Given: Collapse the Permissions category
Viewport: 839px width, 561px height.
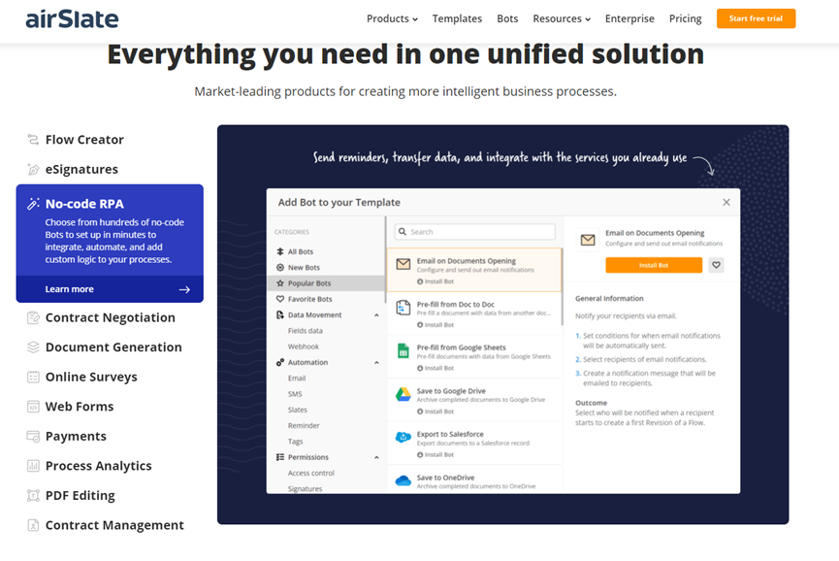Looking at the screenshot, I should point(376,458).
